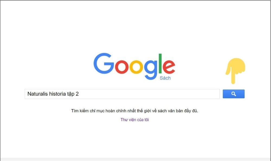Viewport: 271px width, 161px height.
Task: Place cursor after 'tập 2' in search field
Action: tap(79, 94)
